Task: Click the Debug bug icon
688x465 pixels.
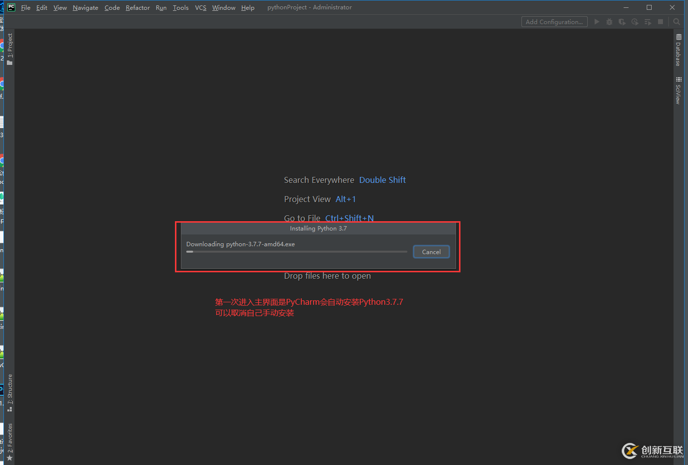Action: tap(609, 22)
